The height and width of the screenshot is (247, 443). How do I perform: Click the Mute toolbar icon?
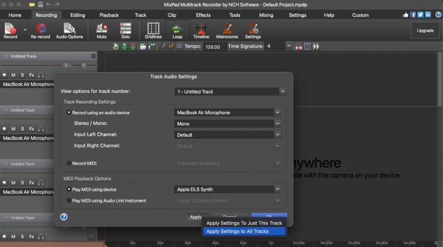(102, 30)
